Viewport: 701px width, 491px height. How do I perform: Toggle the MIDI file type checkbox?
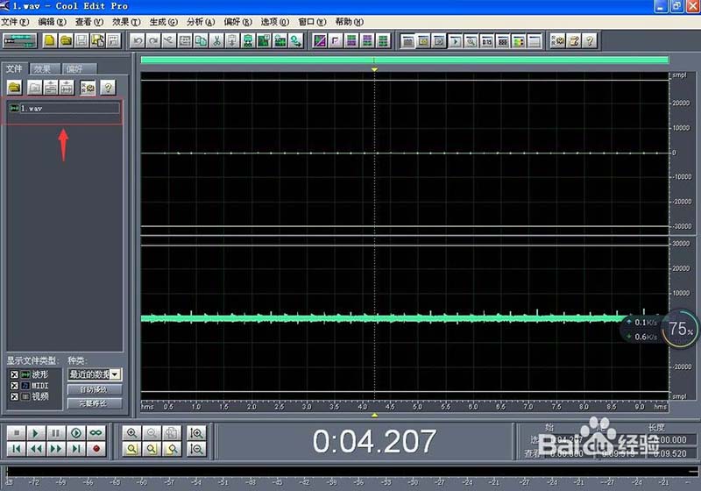[14, 386]
